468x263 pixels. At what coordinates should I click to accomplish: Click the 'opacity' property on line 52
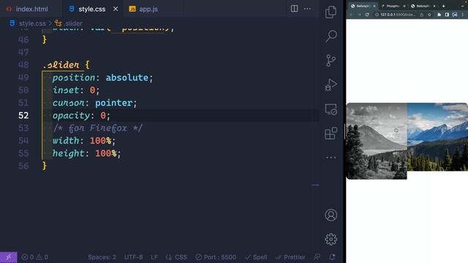[71, 115]
